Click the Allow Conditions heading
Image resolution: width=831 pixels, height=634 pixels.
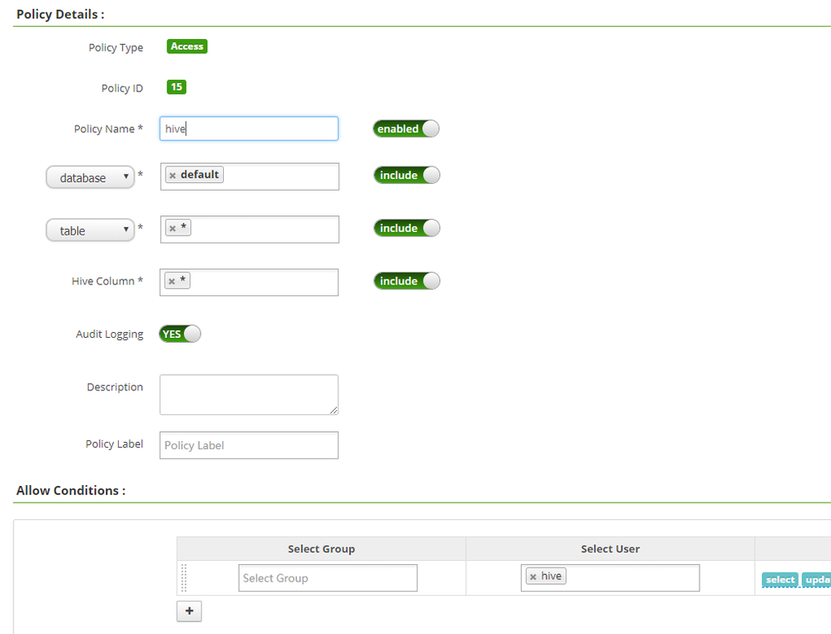click(71, 490)
